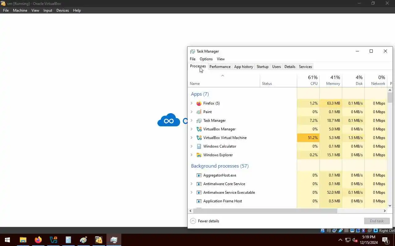Click the VirtualBox Virtual Machine process icon
The width and height of the screenshot is (395, 246).
199,138
